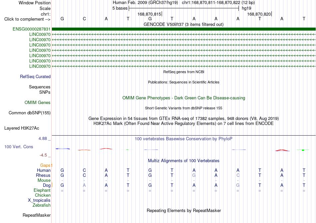This screenshot has height=223, width=316.
Task: Click 'GENCODE V50lift37 (3 items filtered out)' title
Action: (x=184, y=24)
